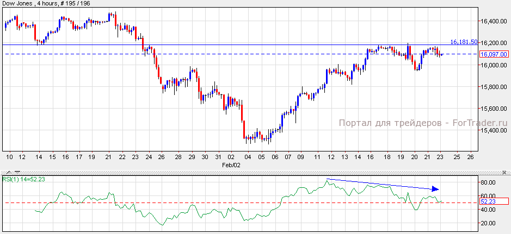Click the 80.00 level on RSI scale
This screenshot has height=234, width=511.
(x=488, y=182)
